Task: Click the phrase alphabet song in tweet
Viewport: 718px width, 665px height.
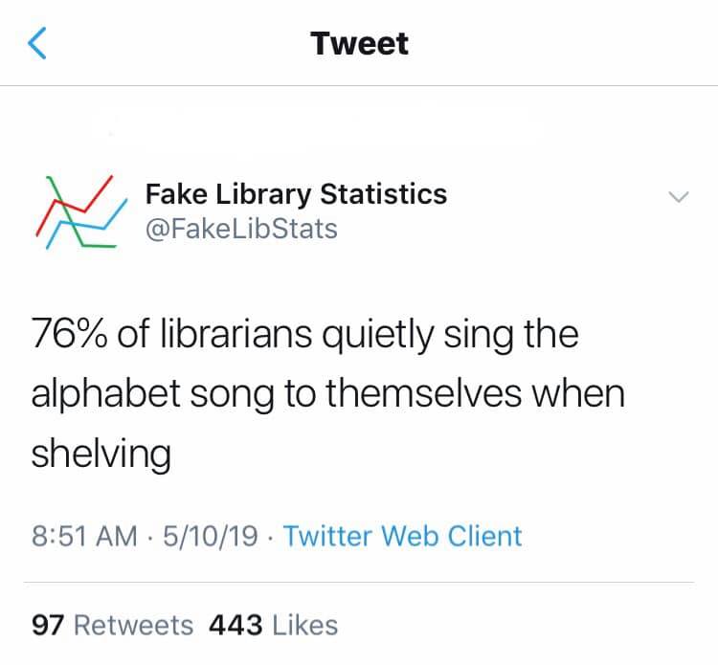Action: (x=152, y=394)
